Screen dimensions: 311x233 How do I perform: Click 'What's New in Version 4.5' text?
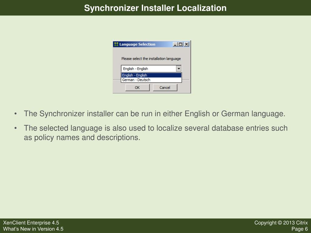coord(33,229)
